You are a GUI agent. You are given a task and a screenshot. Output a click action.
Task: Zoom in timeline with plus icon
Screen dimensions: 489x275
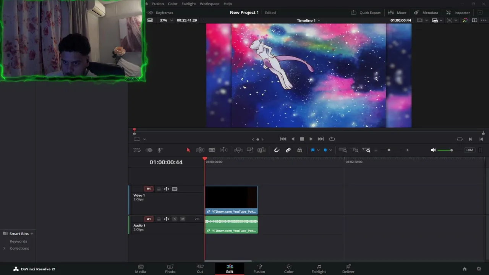tap(407, 150)
